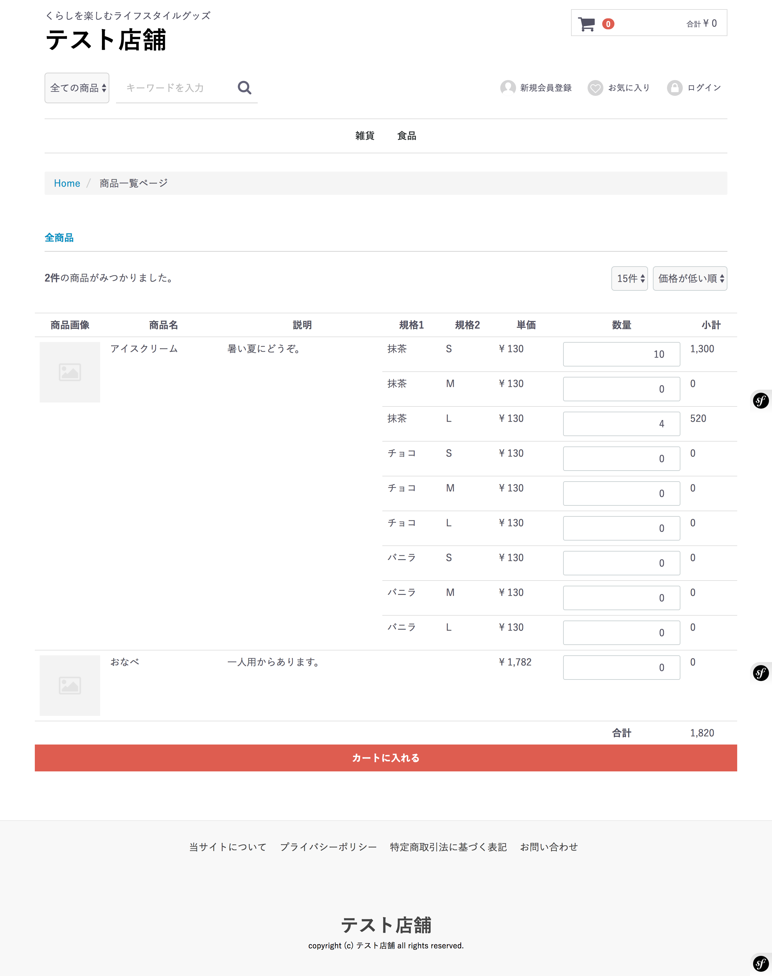Select the 食品 category menu
The width and height of the screenshot is (772, 976).
tap(407, 136)
